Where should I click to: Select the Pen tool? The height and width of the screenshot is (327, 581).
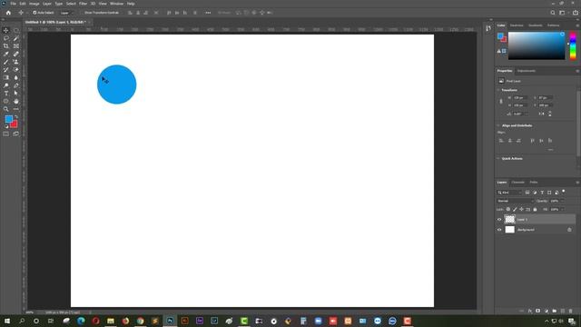16,85
